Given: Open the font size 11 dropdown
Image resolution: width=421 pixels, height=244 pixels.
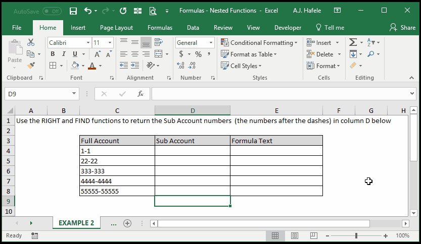Looking at the screenshot, I should tap(110, 42).
